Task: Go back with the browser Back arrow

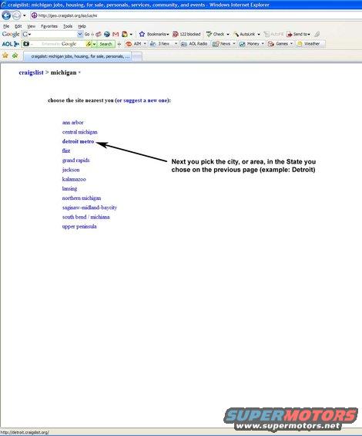Action: pos(6,15)
